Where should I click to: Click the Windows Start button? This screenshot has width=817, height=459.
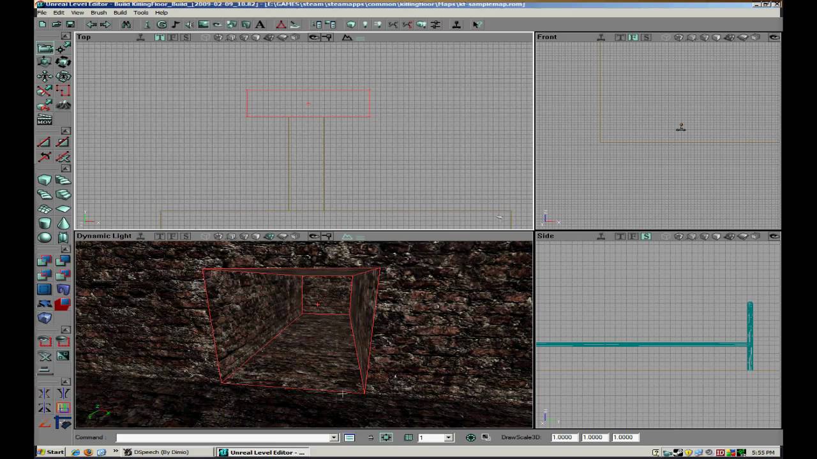tap(50, 452)
